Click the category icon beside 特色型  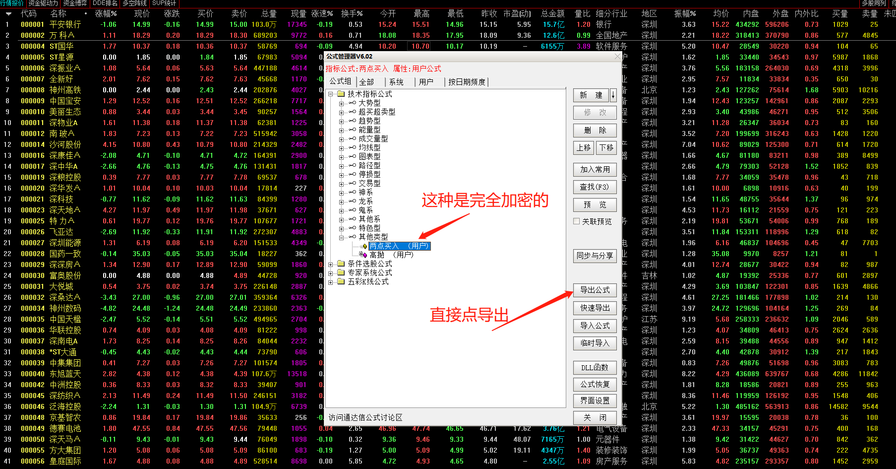tap(352, 228)
